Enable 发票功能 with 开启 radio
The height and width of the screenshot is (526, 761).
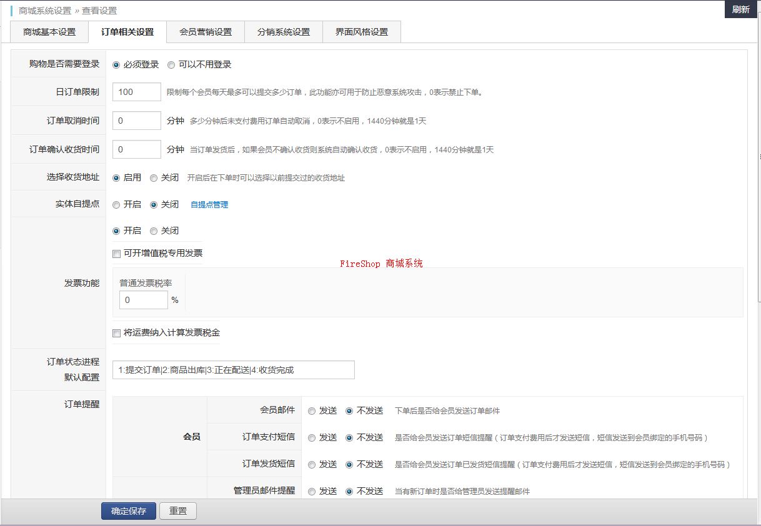(x=116, y=231)
